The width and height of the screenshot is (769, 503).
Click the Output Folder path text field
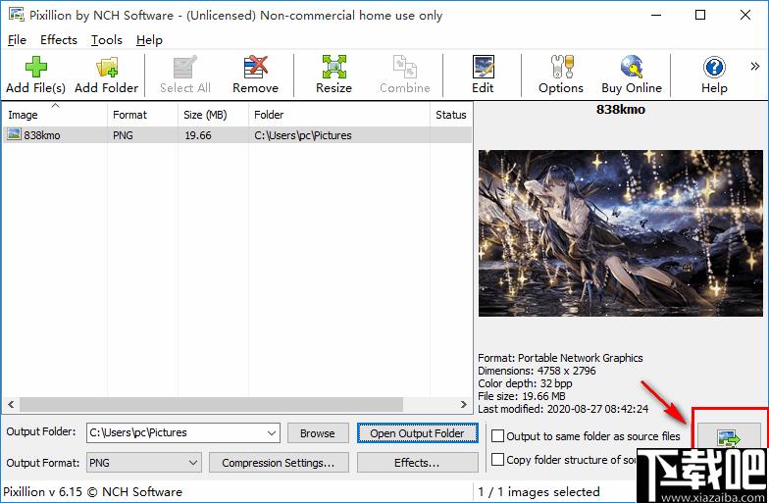click(176, 433)
